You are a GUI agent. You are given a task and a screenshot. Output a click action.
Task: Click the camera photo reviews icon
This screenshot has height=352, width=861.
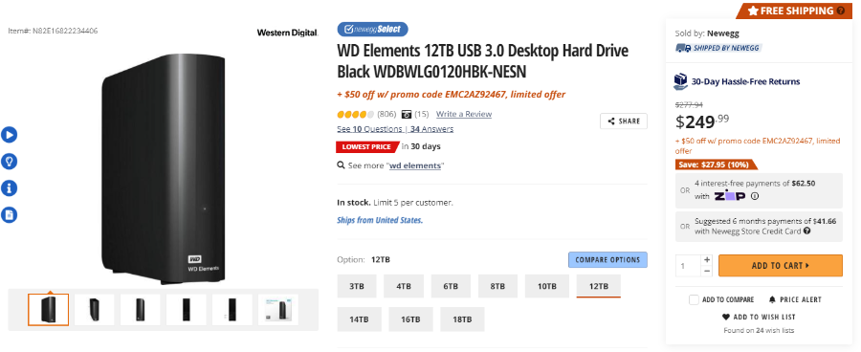[407, 114]
